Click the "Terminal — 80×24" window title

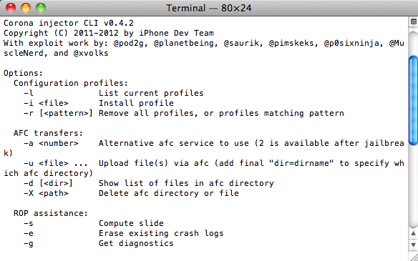[x=209, y=8]
